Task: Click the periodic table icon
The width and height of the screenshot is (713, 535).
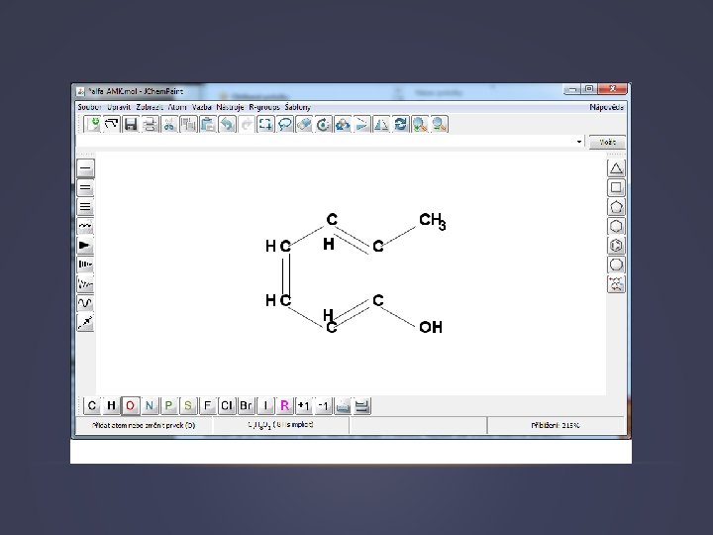Action: tap(342, 405)
